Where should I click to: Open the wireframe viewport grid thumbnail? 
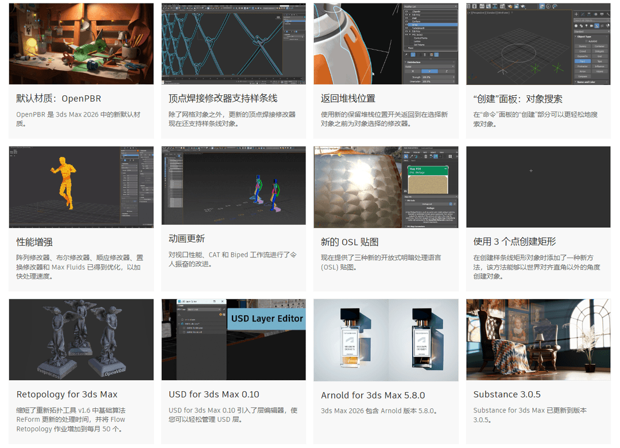tap(538, 44)
